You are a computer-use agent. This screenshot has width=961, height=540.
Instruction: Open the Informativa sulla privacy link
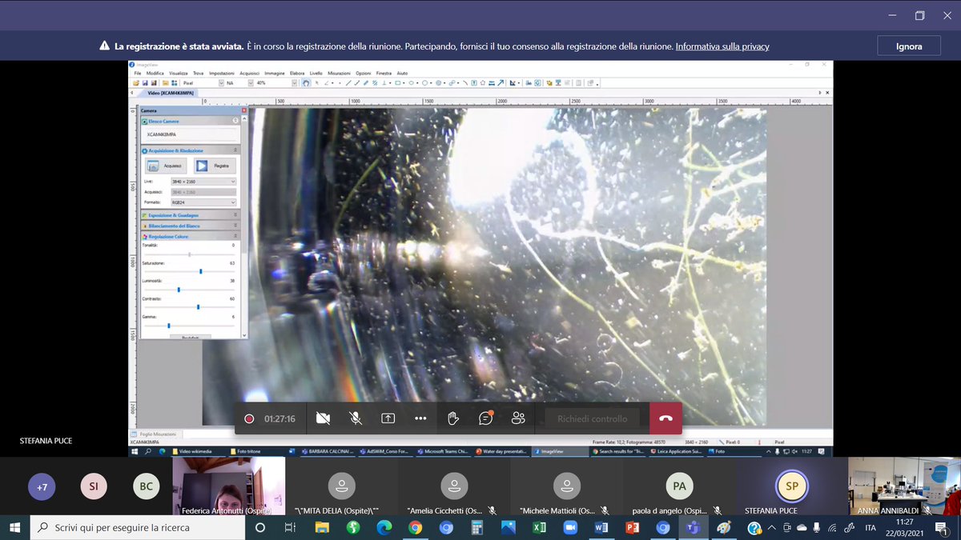pyautogui.click(x=722, y=46)
